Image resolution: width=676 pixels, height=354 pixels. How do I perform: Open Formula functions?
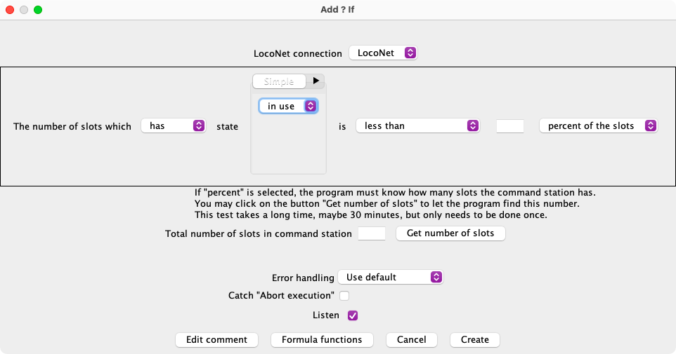pyautogui.click(x=322, y=339)
